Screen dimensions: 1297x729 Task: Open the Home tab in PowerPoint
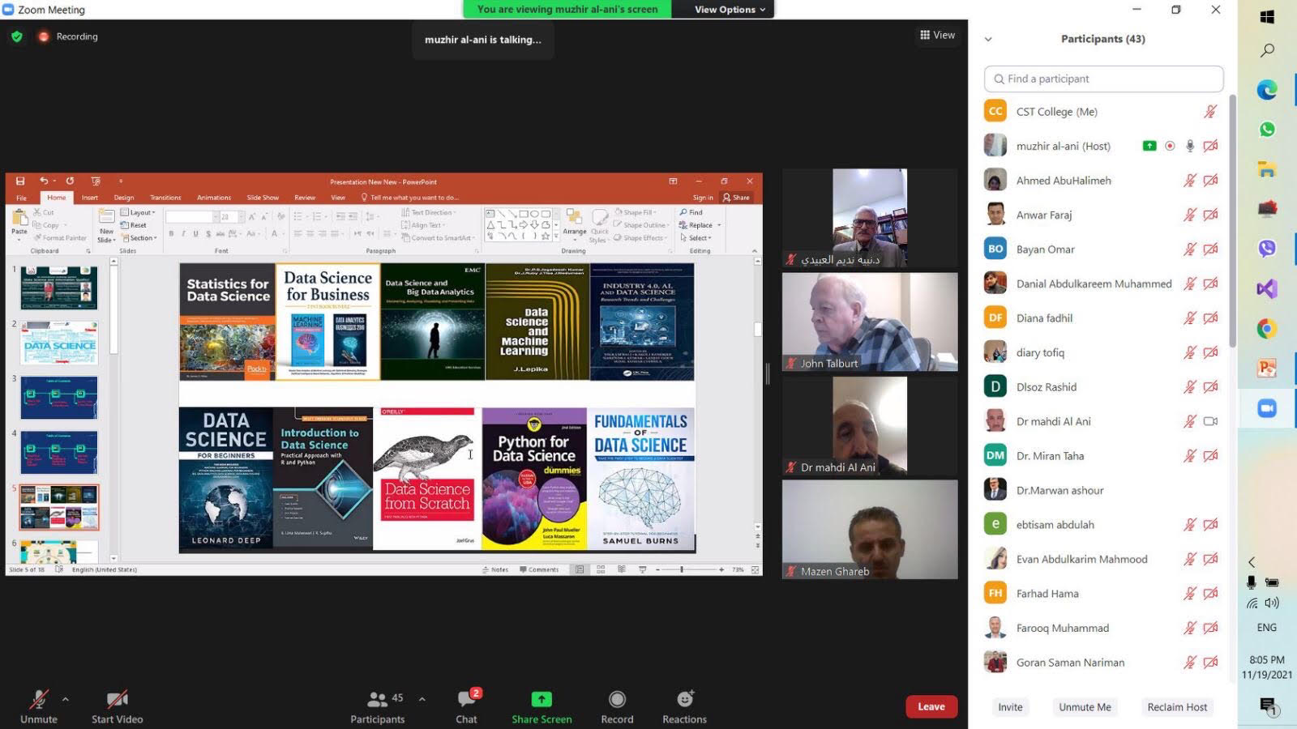click(57, 198)
